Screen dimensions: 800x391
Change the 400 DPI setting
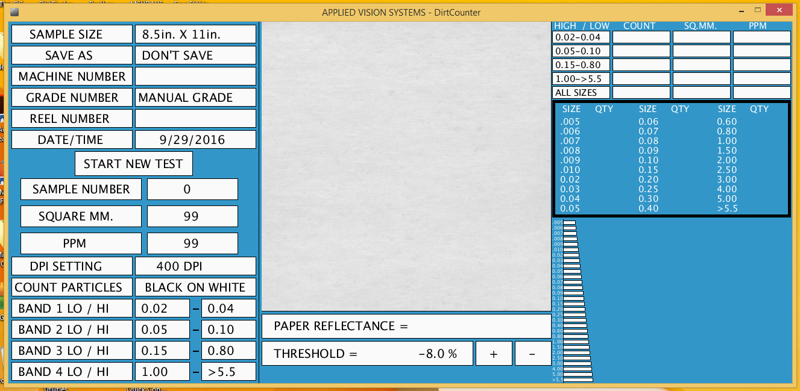tap(195, 266)
